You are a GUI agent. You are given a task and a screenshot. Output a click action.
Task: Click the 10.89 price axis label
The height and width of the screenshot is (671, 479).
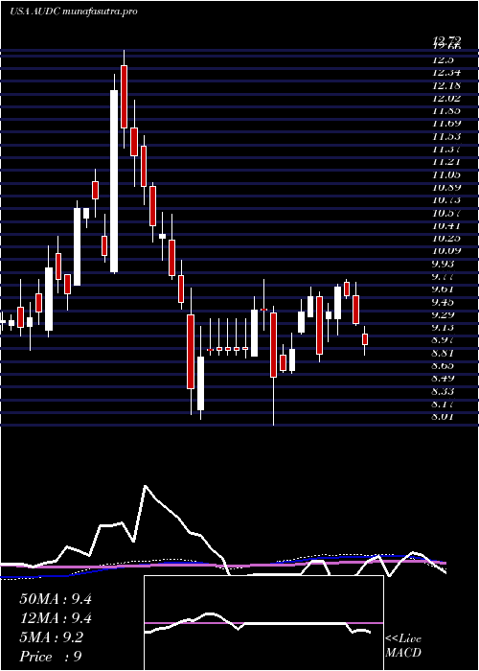coord(446,187)
